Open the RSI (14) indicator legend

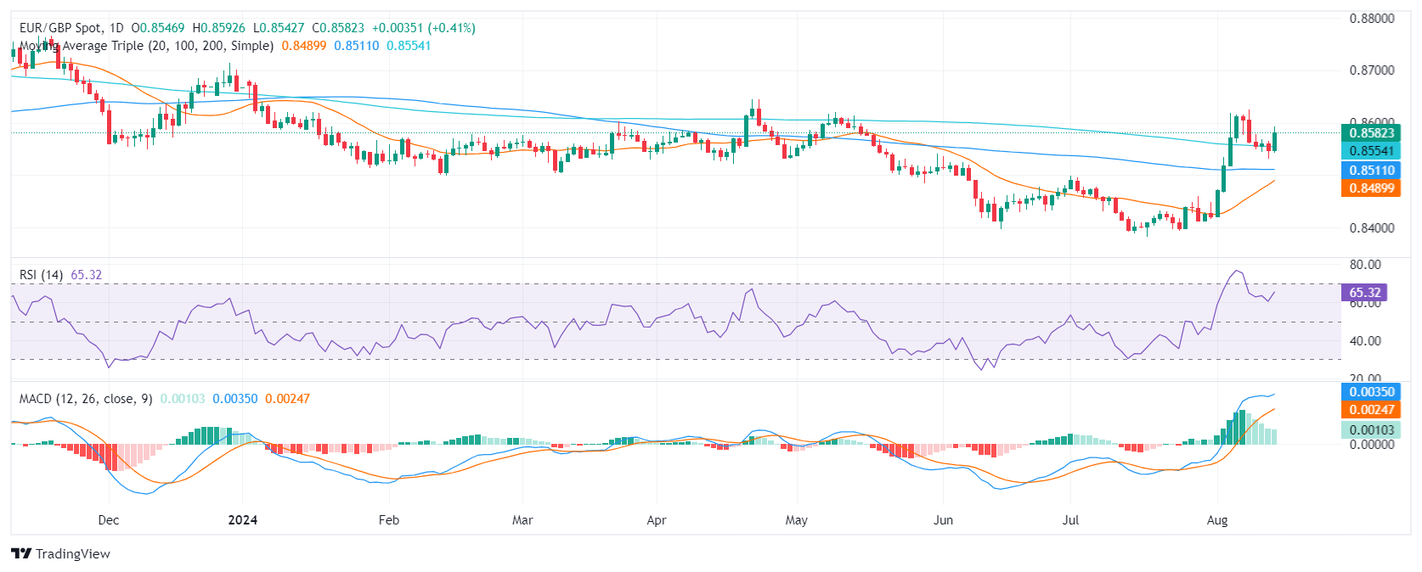click(41, 275)
